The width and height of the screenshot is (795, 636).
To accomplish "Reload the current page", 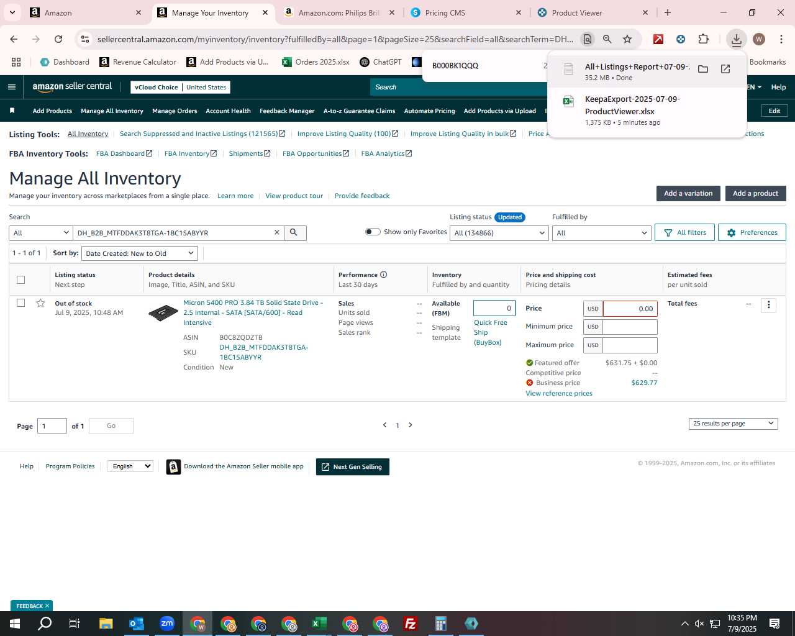I will [x=58, y=39].
